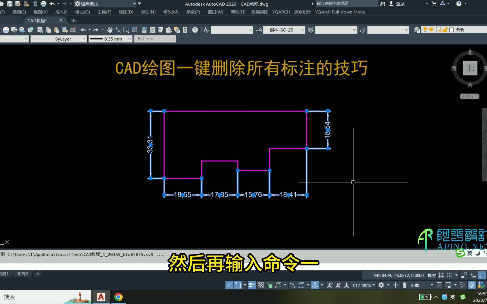Viewport: 487px width, 304px height.
Task: Toggle grid display in the status bar
Action: (441, 275)
